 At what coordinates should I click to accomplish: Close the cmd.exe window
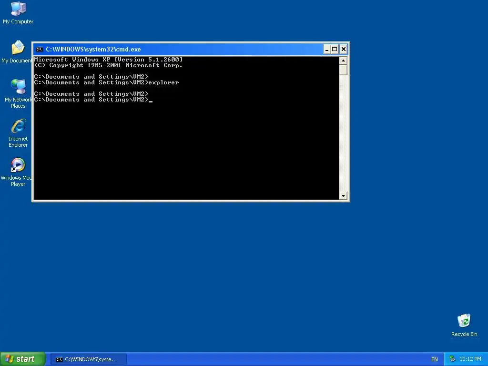(x=343, y=49)
